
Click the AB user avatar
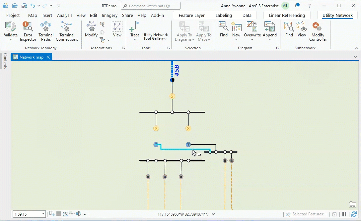click(x=285, y=6)
